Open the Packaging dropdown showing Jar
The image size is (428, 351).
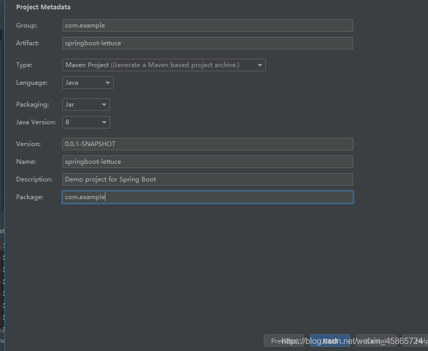(x=86, y=105)
